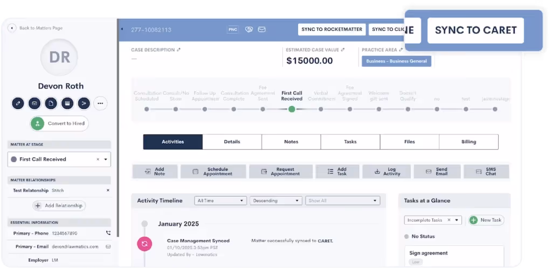Click the Sync to Clio button

coord(388,30)
